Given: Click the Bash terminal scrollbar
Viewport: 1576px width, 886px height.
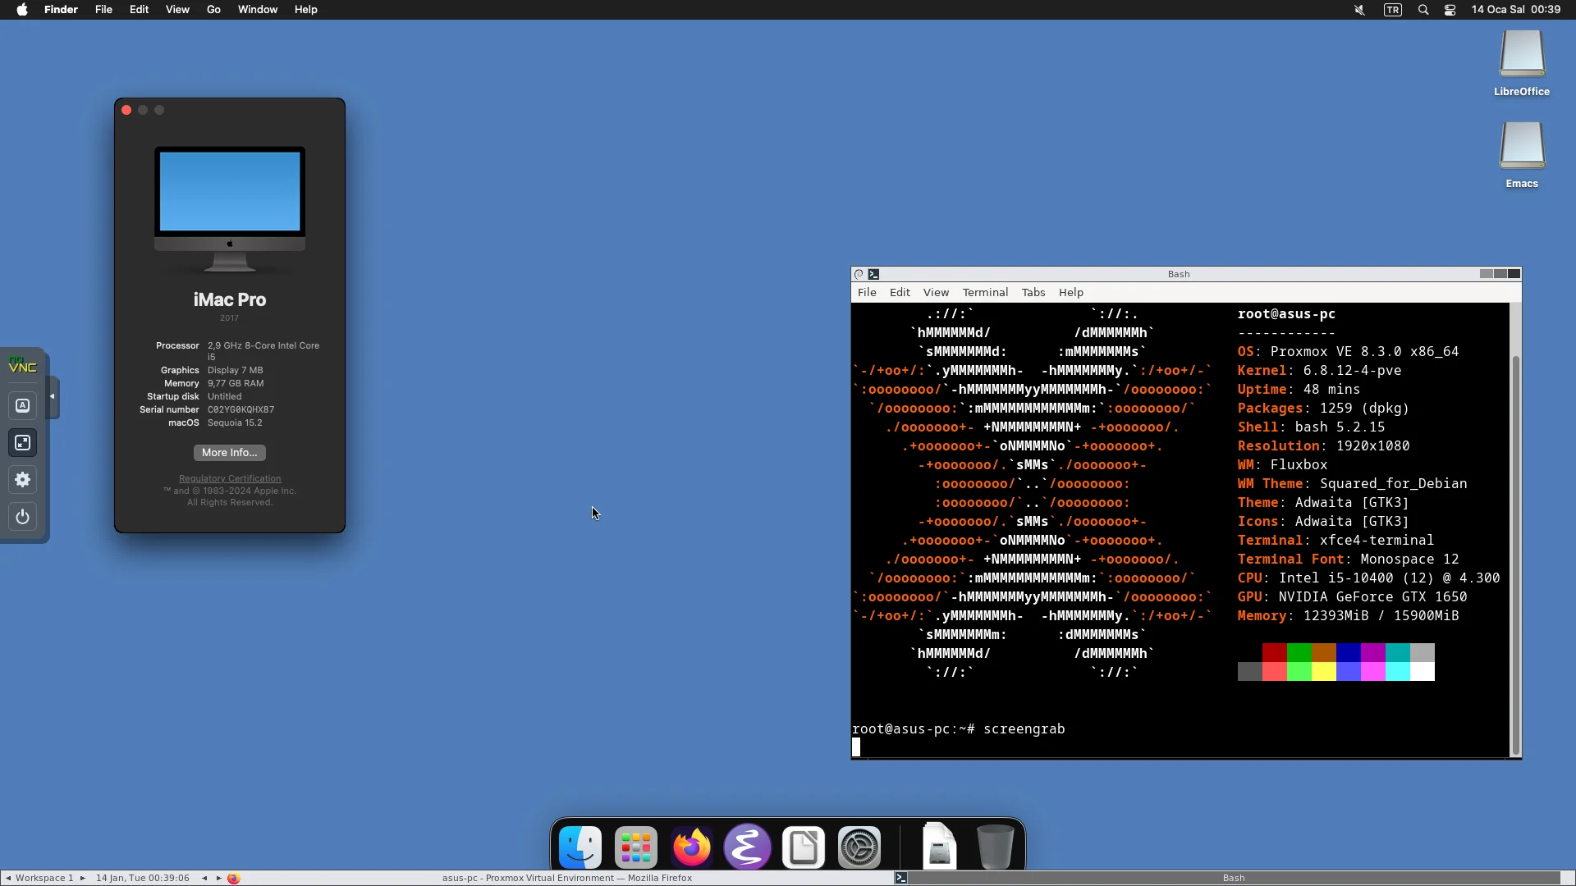Looking at the screenshot, I should (x=1515, y=555).
